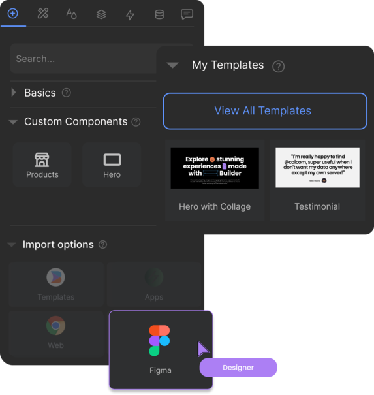
Task: Choose the Apps import option
Action: tap(154, 285)
